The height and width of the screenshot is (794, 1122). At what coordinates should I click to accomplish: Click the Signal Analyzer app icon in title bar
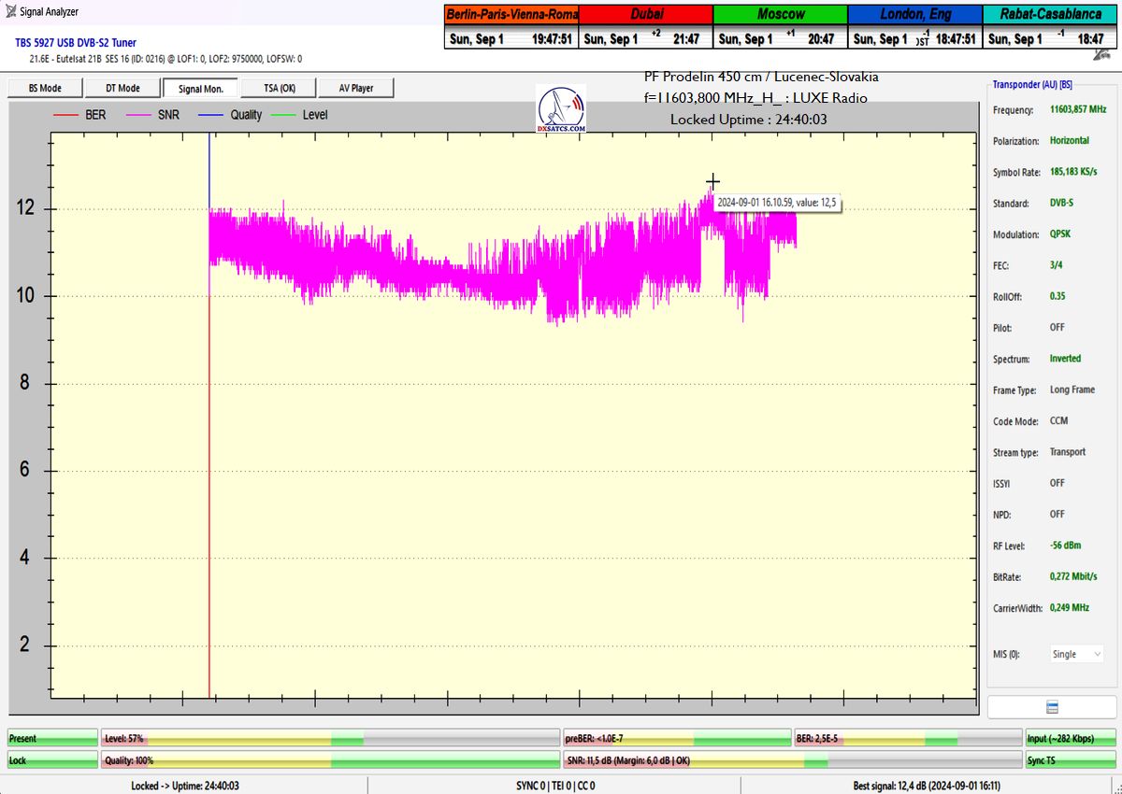point(10,12)
